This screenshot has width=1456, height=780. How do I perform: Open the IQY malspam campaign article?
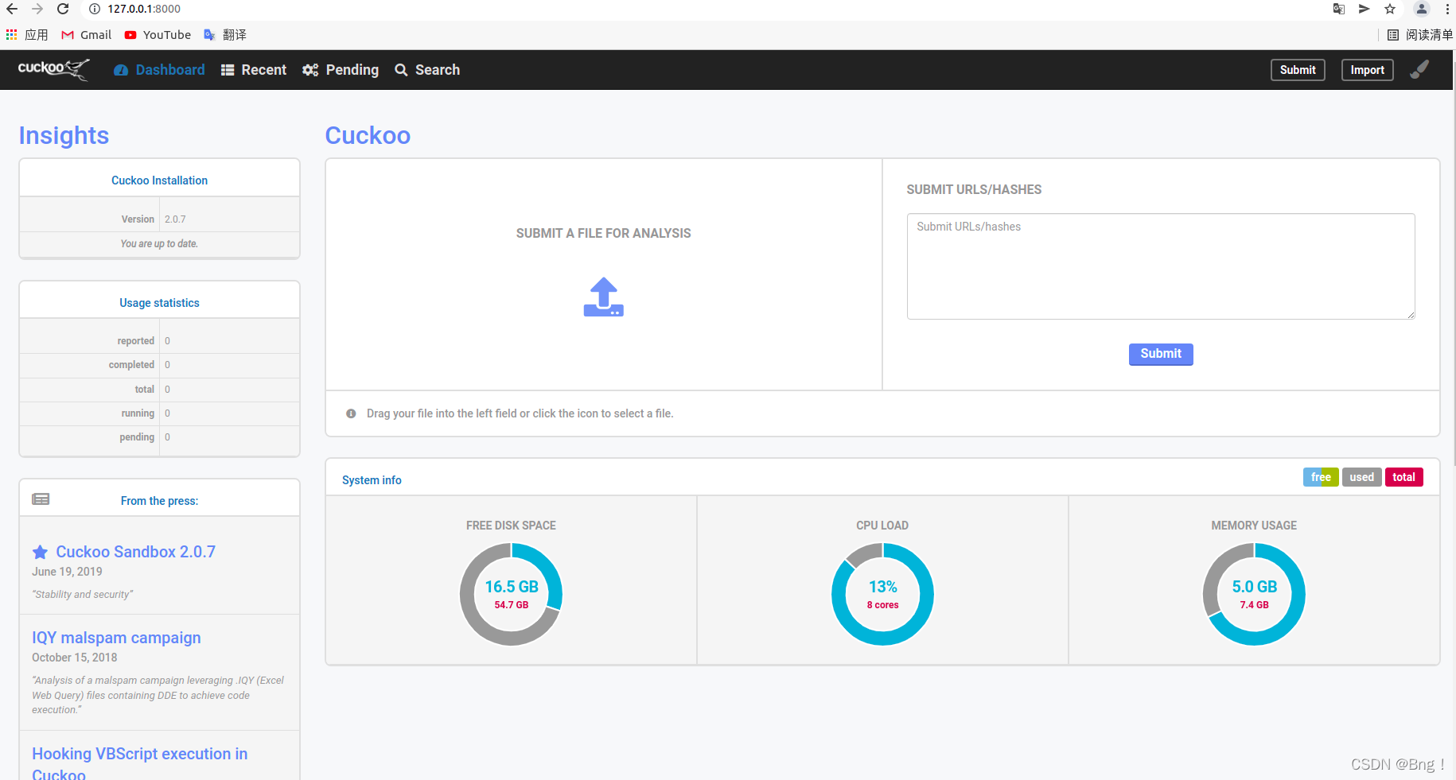(x=116, y=638)
